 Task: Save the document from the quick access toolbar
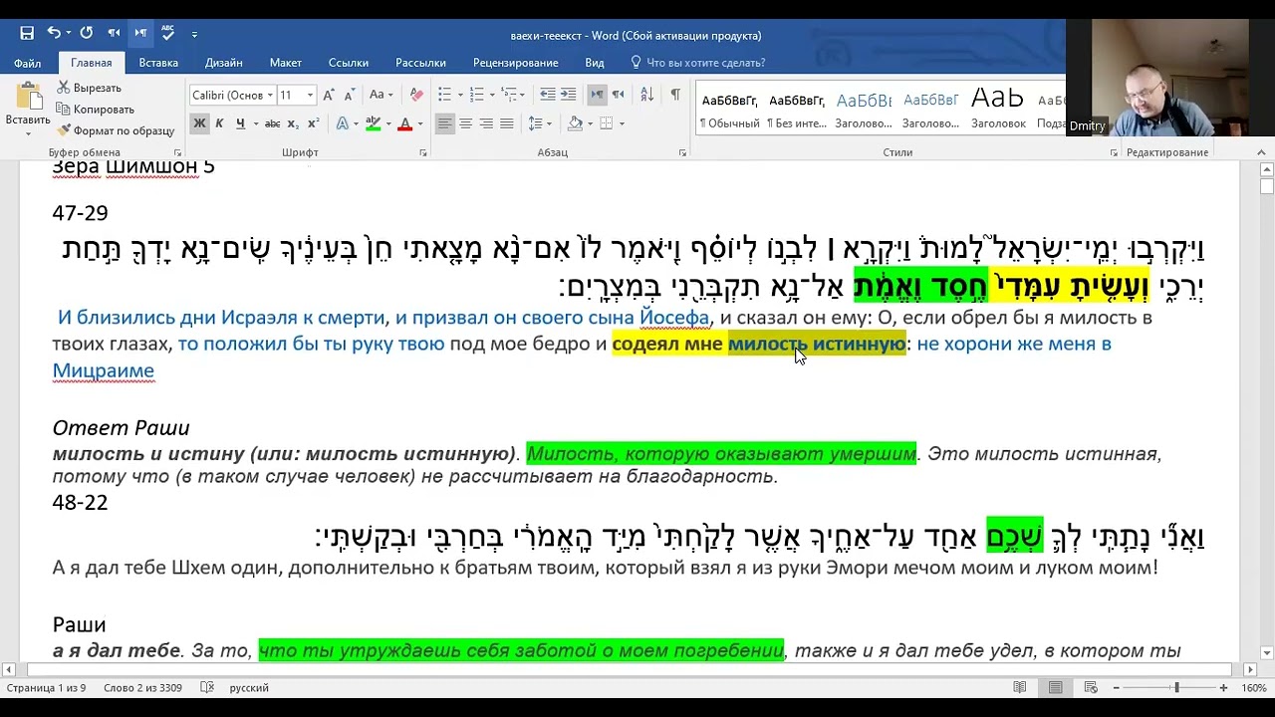click(27, 34)
